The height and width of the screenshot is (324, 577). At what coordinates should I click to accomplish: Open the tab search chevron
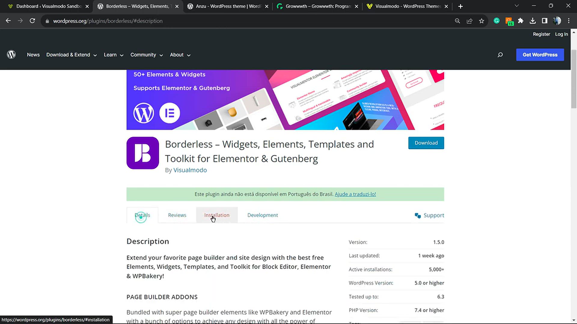pyautogui.click(x=517, y=6)
